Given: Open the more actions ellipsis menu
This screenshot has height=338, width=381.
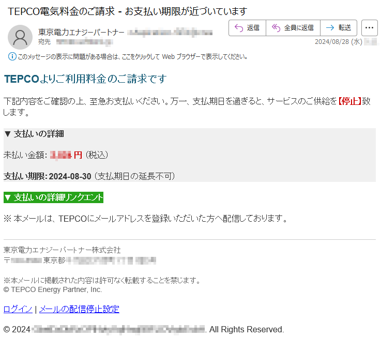Looking at the screenshot, I should [x=369, y=28].
